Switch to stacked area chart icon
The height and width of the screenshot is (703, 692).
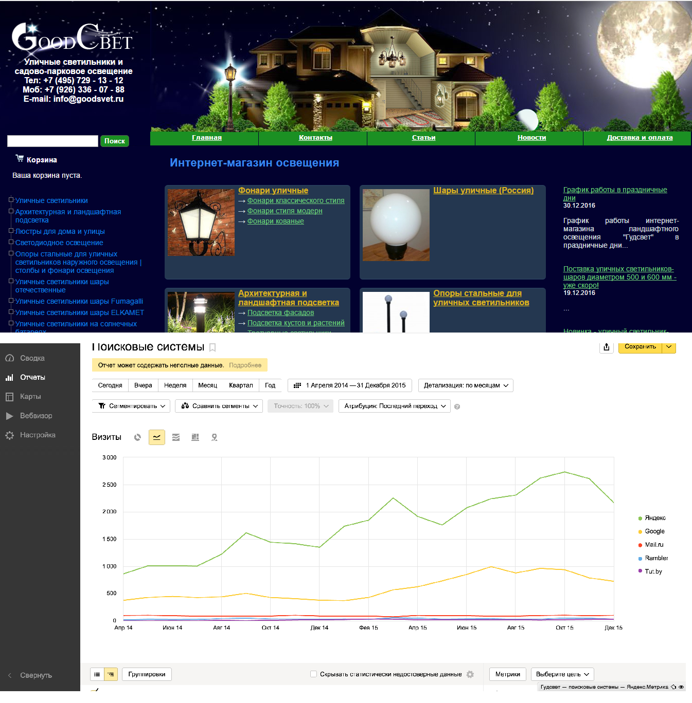[x=176, y=437]
